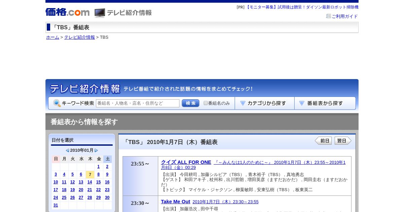Viewport: 404px width, 212px height.
Task: Select January 24 in the calendar
Action: (56, 198)
